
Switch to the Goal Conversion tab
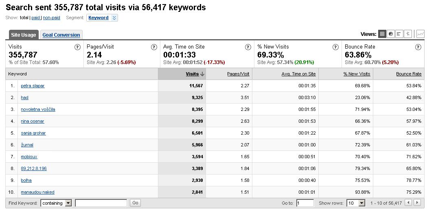pyautogui.click(x=61, y=35)
